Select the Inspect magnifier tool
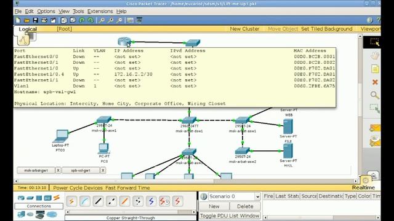Viewport: 394px width, 221px height. (374, 95)
